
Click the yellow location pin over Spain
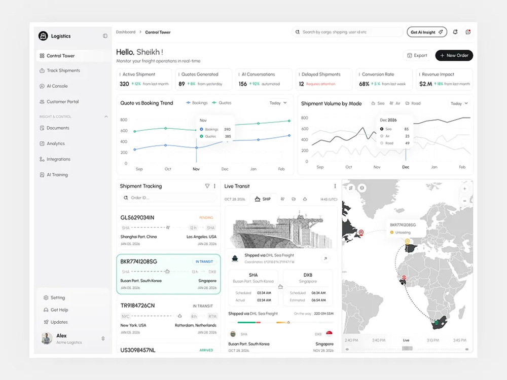408,241
